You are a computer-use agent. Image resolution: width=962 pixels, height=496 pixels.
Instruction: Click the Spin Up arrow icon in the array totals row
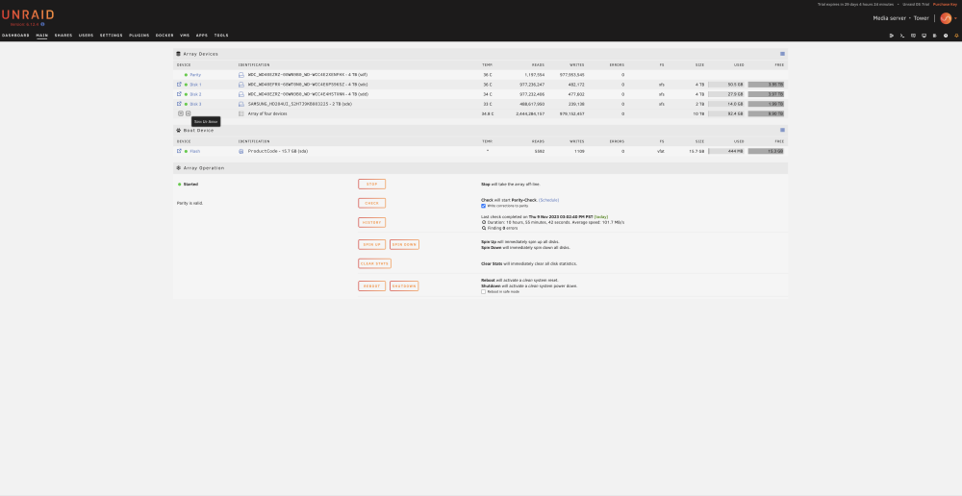[x=189, y=113]
